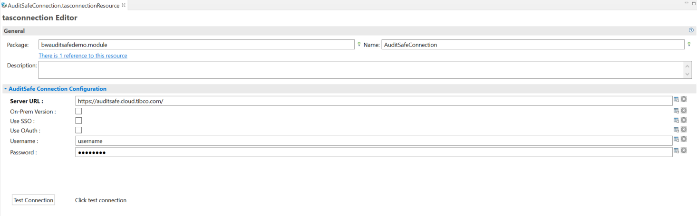The height and width of the screenshot is (216, 697).
Task: Click the lightbulb hint beside Package field
Action: click(x=359, y=44)
